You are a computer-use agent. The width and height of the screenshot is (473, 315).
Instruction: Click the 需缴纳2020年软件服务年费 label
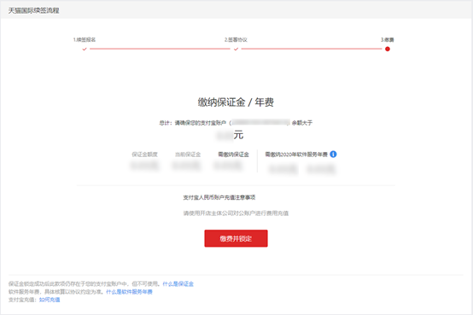coord(296,155)
